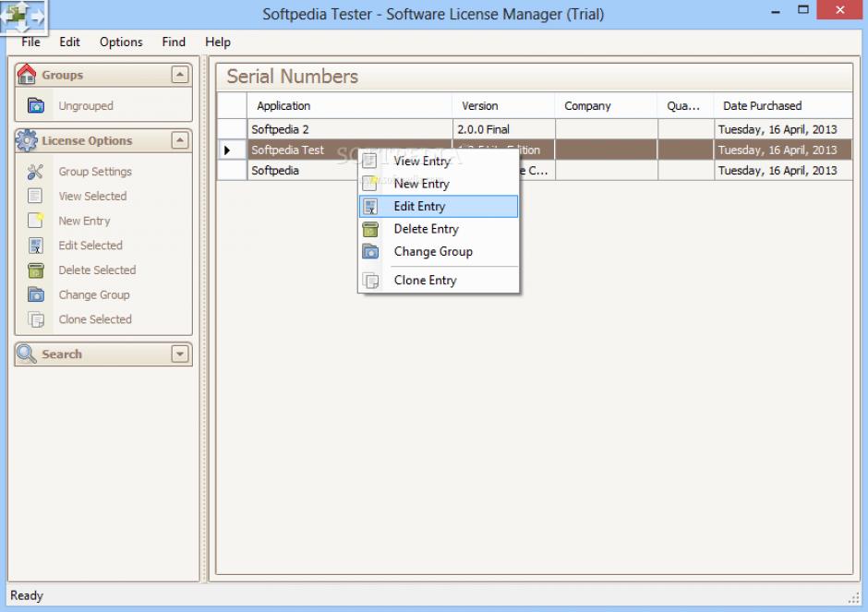The height and width of the screenshot is (612, 868).
Task: Select the Ungrouped group
Action: (86, 105)
